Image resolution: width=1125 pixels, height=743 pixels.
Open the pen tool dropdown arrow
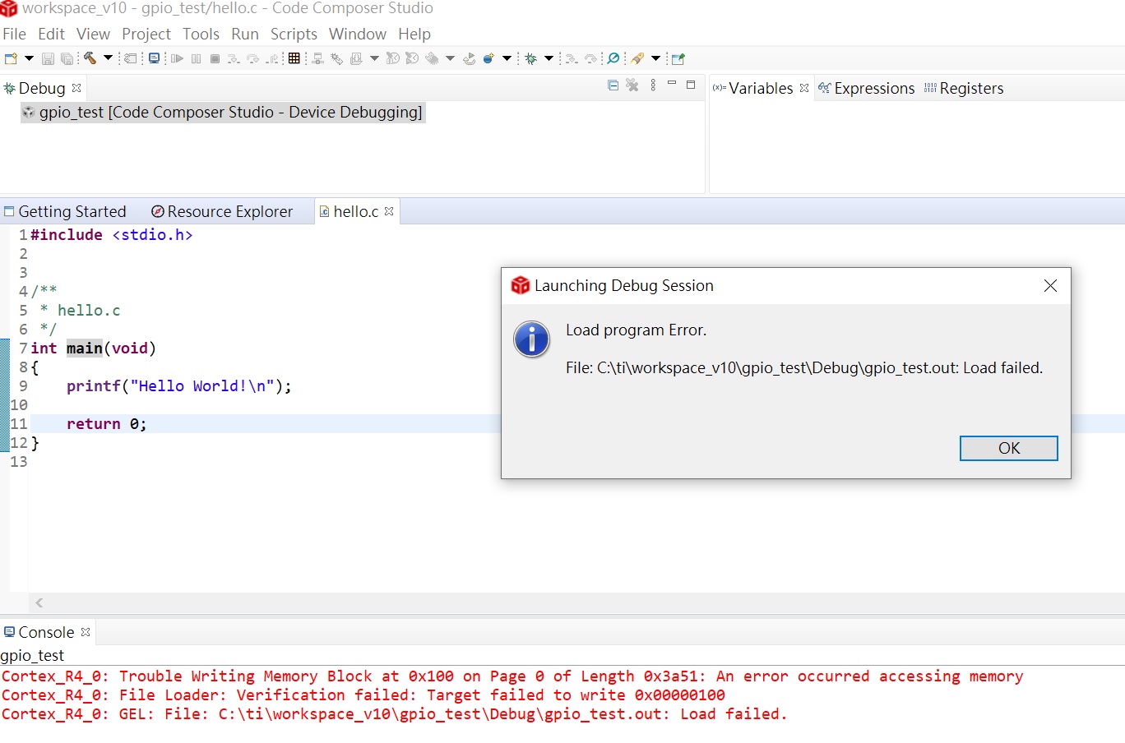tap(655, 58)
